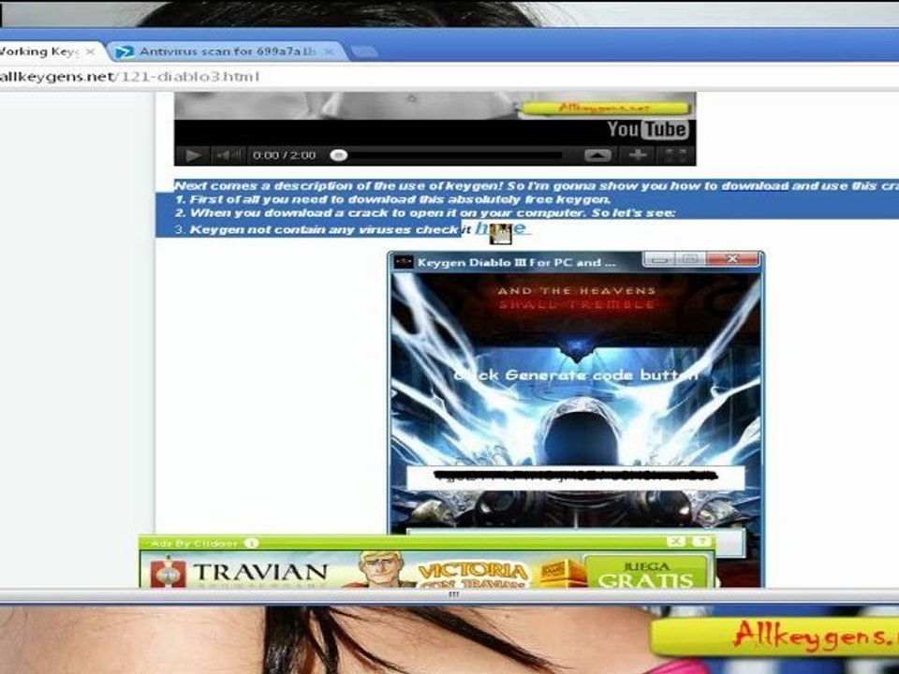The image size is (899, 674).
Task: Enter fullscreen on the YouTube player
Action: [x=675, y=155]
